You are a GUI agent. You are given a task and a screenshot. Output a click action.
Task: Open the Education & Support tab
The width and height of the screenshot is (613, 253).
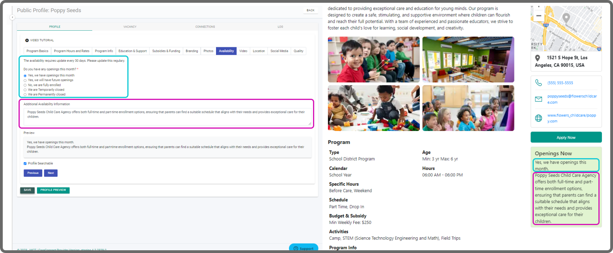[x=132, y=51]
